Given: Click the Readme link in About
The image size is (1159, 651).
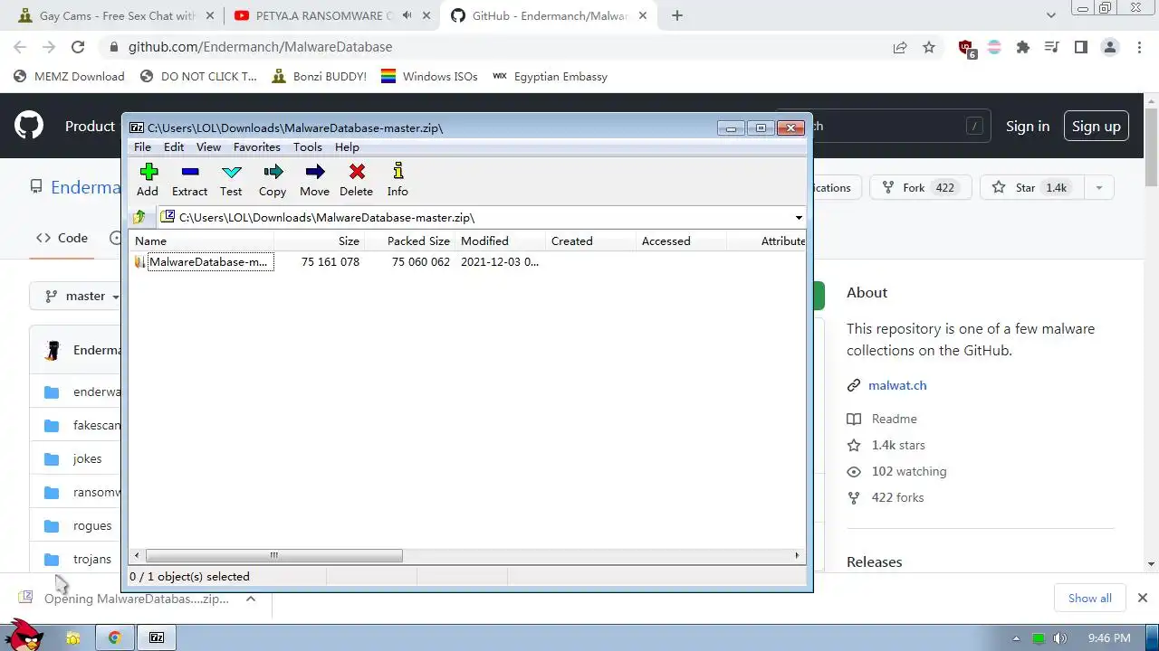Looking at the screenshot, I should [x=894, y=420].
